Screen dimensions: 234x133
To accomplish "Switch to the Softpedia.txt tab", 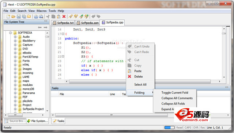I will (x=63, y=23).
